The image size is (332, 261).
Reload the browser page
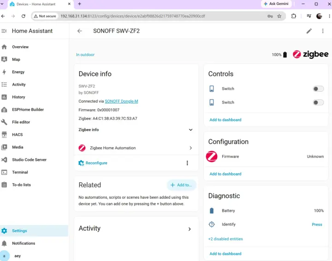(24, 16)
